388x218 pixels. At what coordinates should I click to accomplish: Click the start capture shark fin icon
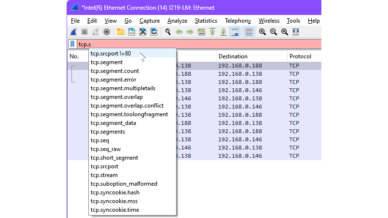(x=73, y=32)
